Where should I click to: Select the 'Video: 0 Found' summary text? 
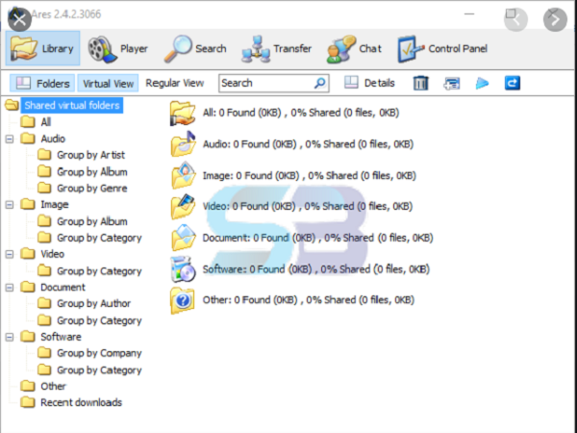pos(308,206)
